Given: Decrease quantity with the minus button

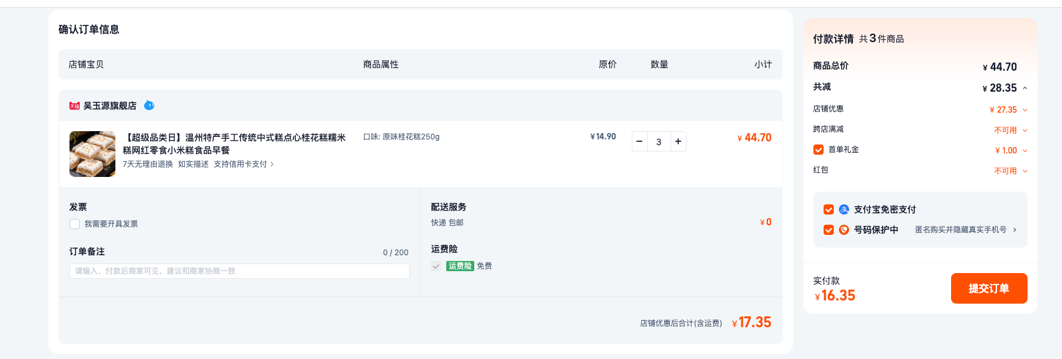Looking at the screenshot, I should click(639, 141).
